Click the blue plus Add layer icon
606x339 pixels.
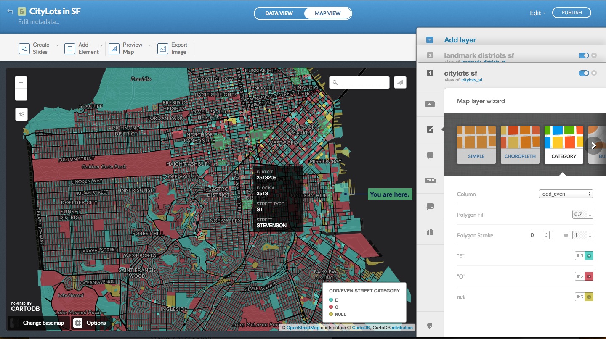tap(430, 40)
